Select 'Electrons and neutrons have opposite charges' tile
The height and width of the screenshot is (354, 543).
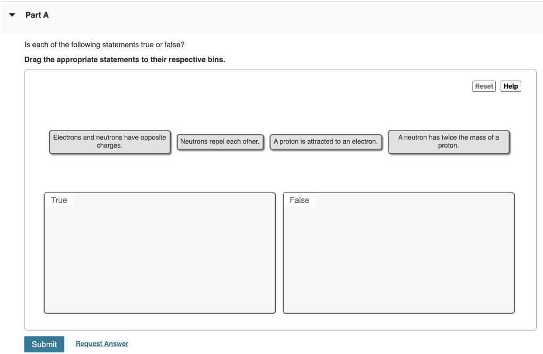tap(110, 142)
